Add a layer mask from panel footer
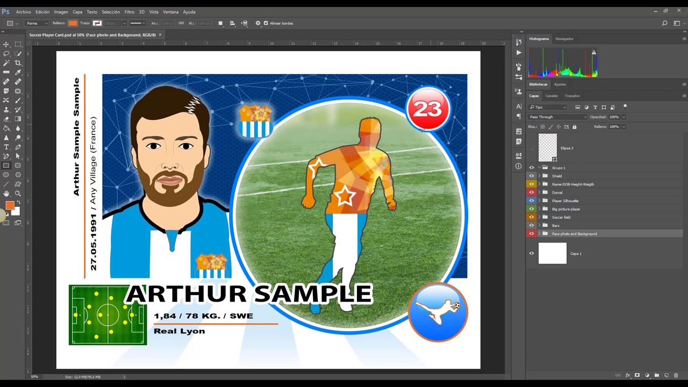This screenshot has width=688, height=387. [637, 375]
